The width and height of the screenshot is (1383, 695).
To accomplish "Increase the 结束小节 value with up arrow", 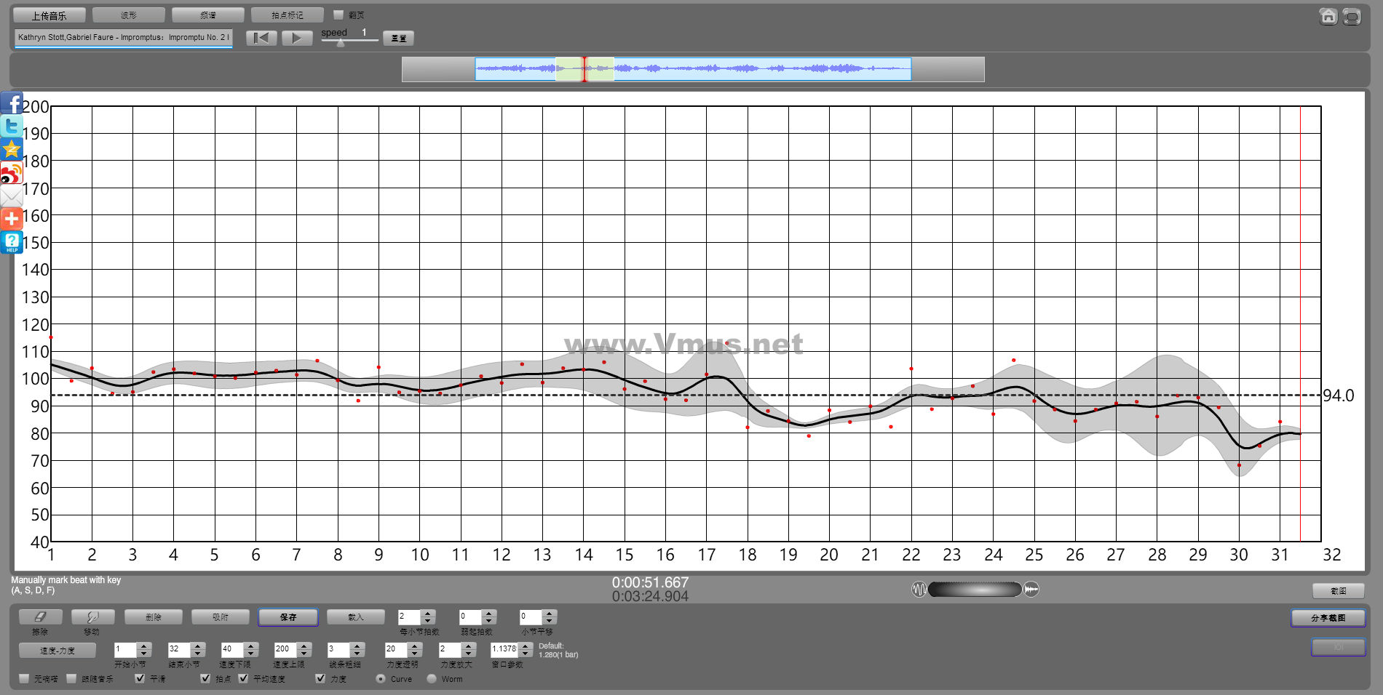I will 198,645.
